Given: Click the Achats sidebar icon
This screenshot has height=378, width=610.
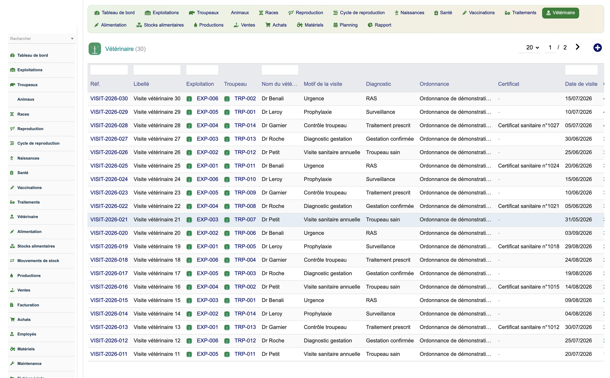Looking at the screenshot, I should (x=12, y=320).
